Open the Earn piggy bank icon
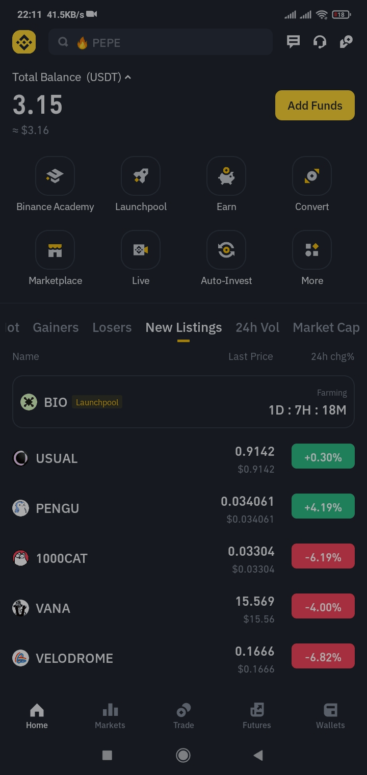367x775 pixels. 226,176
